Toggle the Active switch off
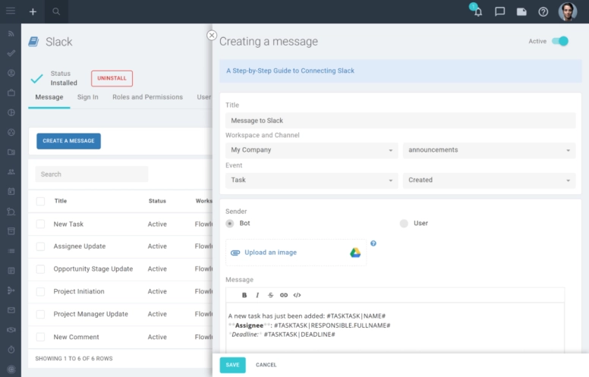589x377 pixels. click(560, 41)
